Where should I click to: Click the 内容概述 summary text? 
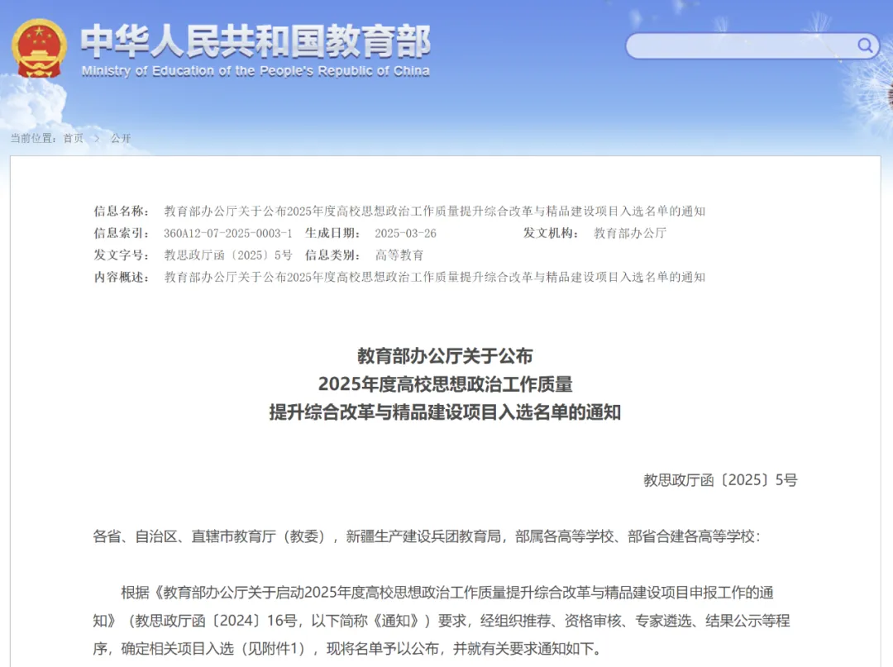click(x=434, y=277)
